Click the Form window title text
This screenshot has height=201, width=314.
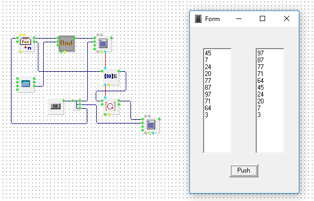pos(212,19)
